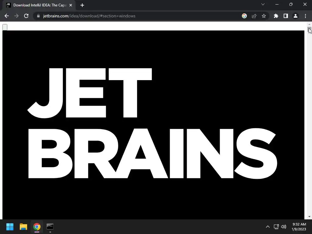Click the scrollbar up arrow
This screenshot has height=234, width=312.
click(x=309, y=24)
